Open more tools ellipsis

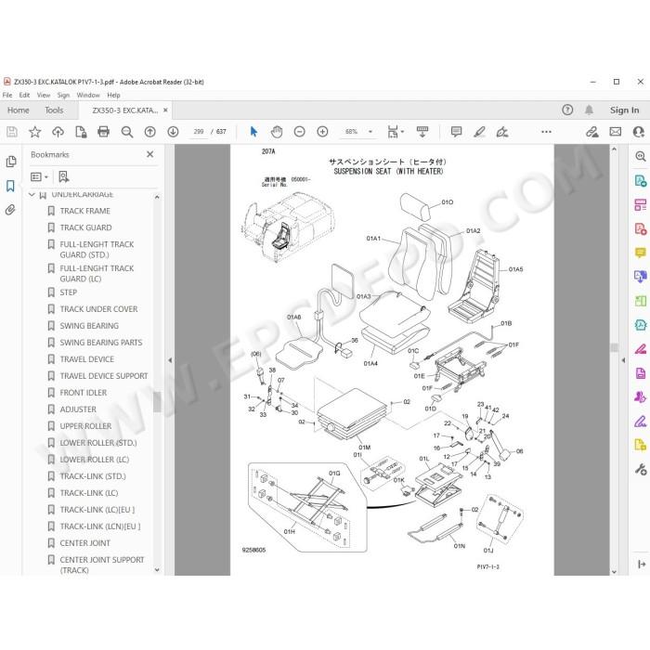coord(546,132)
